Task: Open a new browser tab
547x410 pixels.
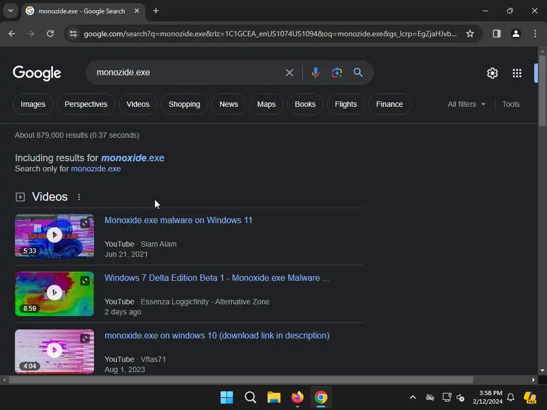Action: 156,11
